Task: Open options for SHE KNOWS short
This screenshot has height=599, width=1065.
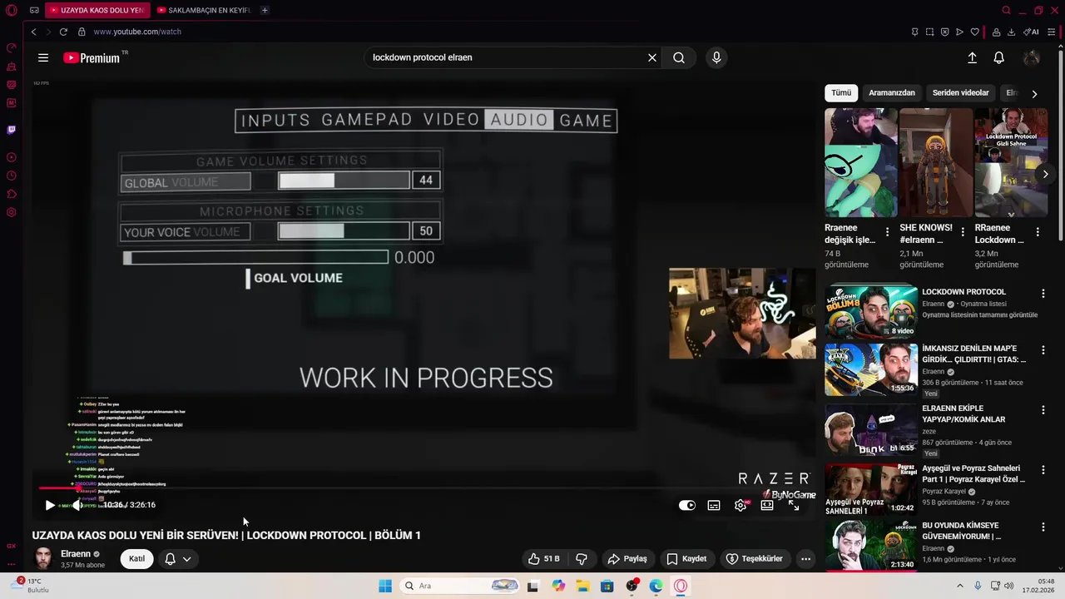Action: click(963, 232)
